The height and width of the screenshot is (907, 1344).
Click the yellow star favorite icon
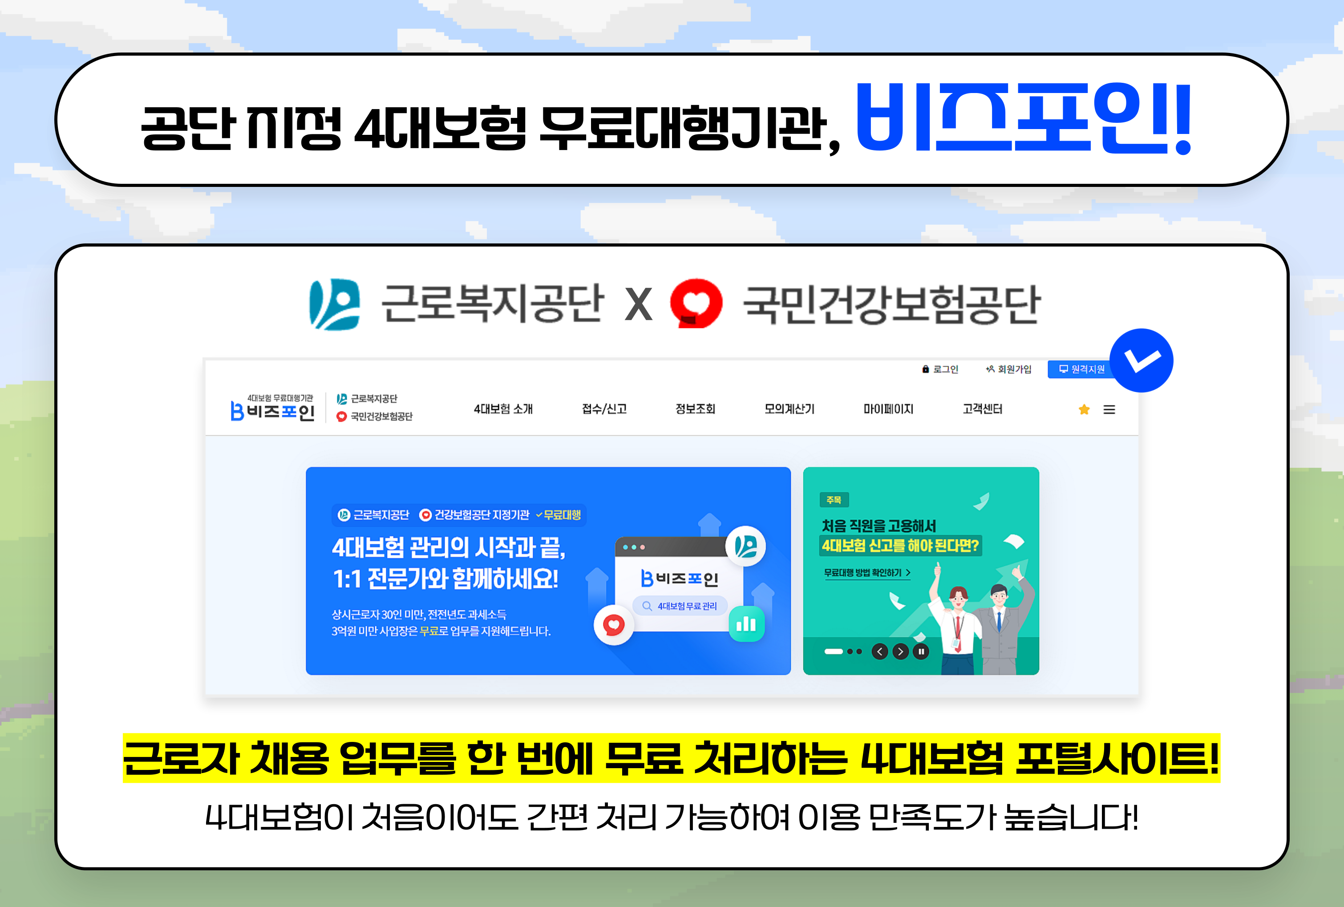(1085, 409)
